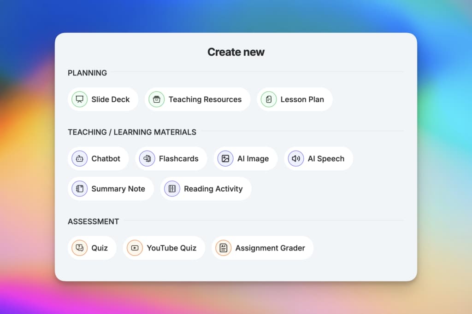Open Teaching Resources option
The height and width of the screenshot is (314, 472).
(x=197, y=99)
